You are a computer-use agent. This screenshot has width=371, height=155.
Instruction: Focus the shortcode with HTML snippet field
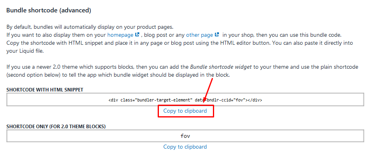click(x=185, y=99)
